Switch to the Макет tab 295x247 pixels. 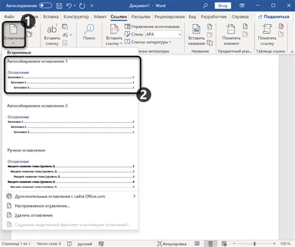[x=100, y=17]
